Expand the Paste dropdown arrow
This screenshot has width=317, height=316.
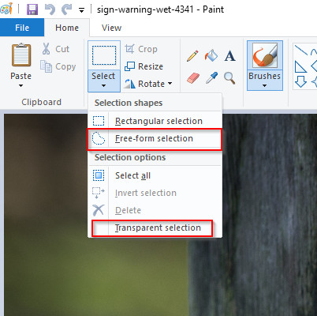tap(21, 85)
